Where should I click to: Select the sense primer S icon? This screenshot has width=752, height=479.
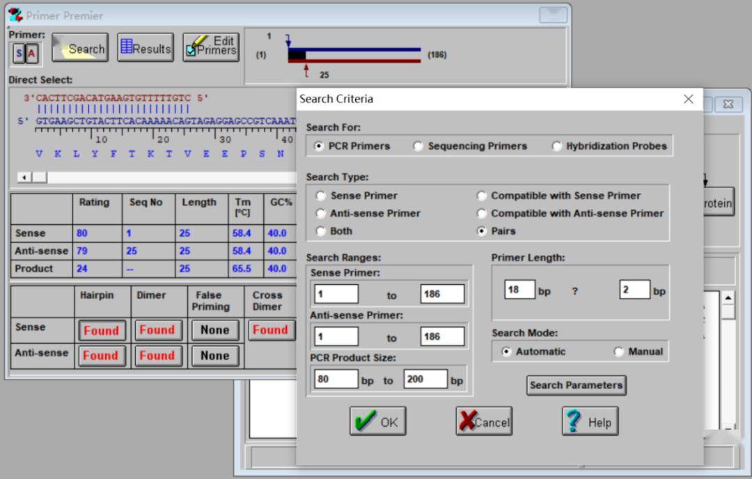click(x=19, y=54)
